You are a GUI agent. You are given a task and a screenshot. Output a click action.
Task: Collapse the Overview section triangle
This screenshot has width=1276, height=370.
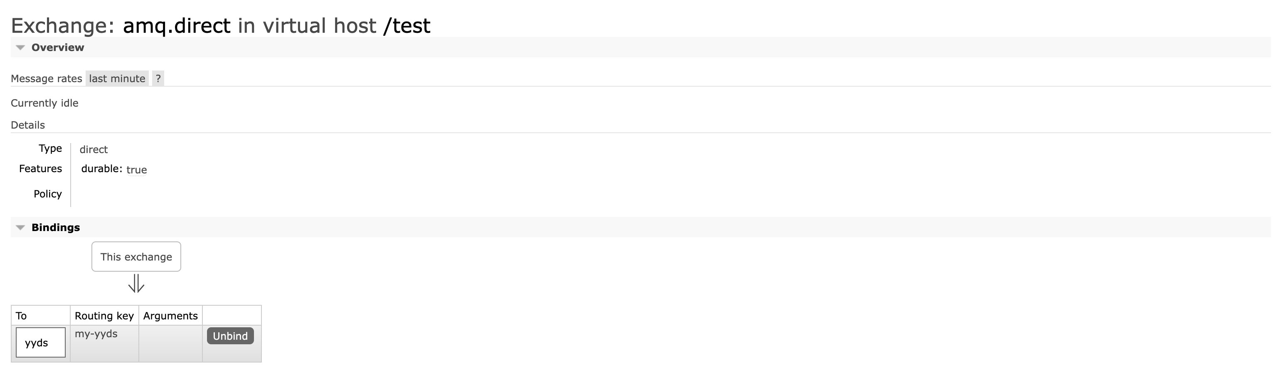pos(20,47)
